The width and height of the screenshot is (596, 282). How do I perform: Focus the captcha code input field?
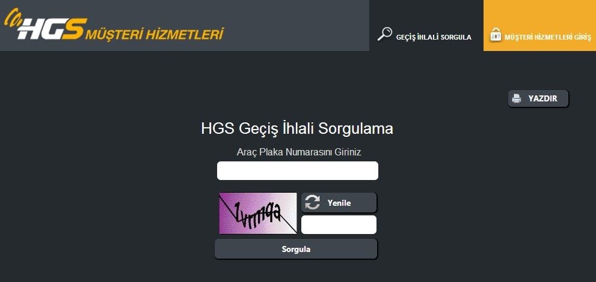tap(339, 225)
